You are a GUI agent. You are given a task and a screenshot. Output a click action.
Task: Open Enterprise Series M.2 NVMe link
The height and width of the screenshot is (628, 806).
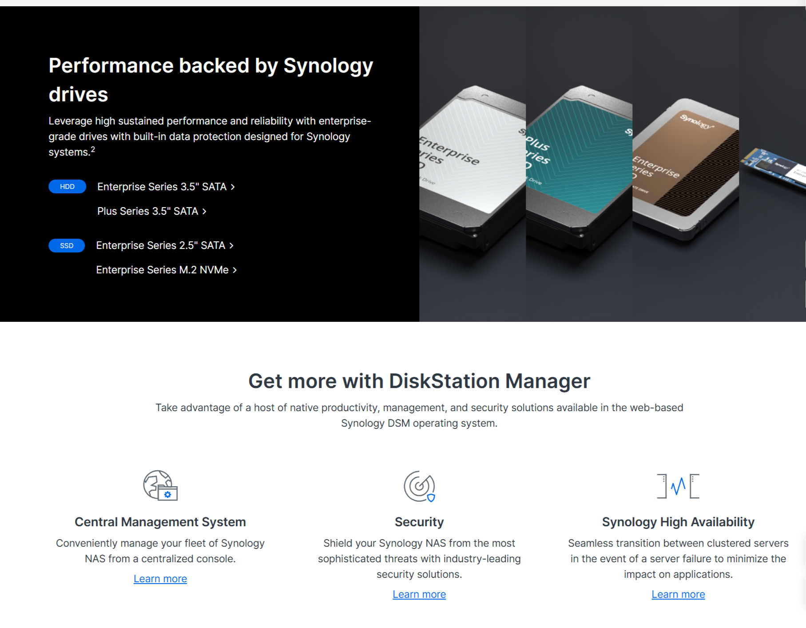tap(167, 270)
